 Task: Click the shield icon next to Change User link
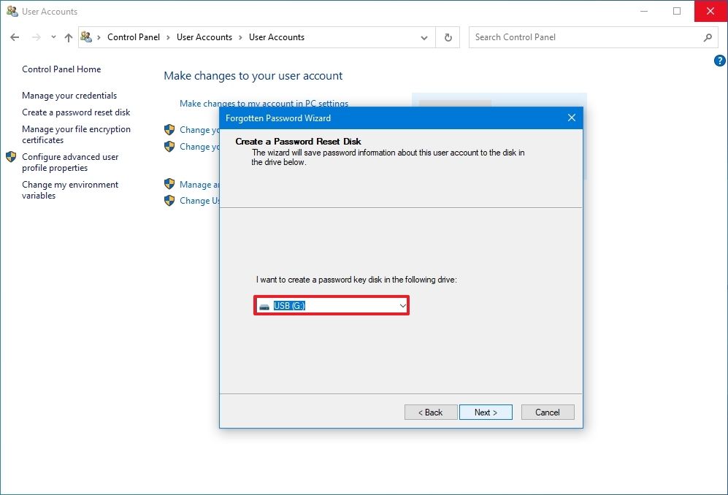[169, 201]
